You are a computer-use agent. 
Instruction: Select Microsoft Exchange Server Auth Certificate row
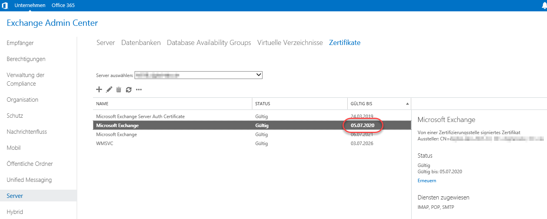pyautogui.click(x=140, y=117)
